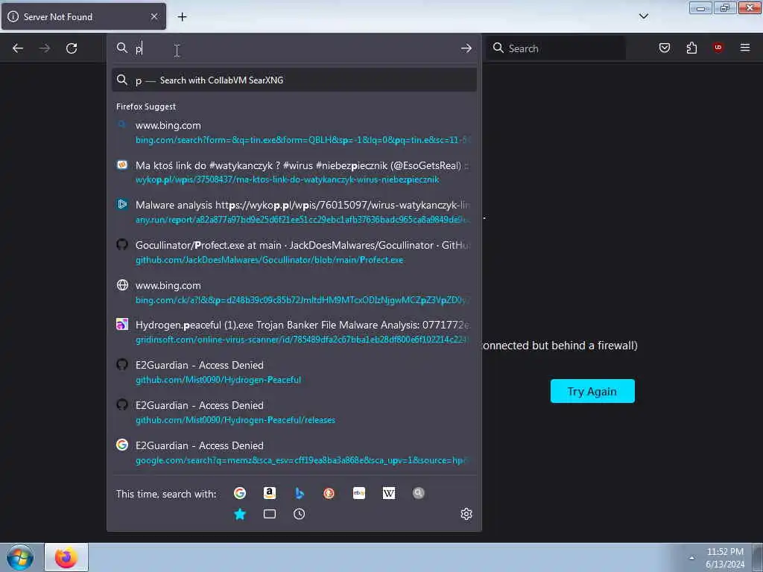The image size is (763, 572).
Task: Search history with the clock icon
Action: [x=300, y=514]
